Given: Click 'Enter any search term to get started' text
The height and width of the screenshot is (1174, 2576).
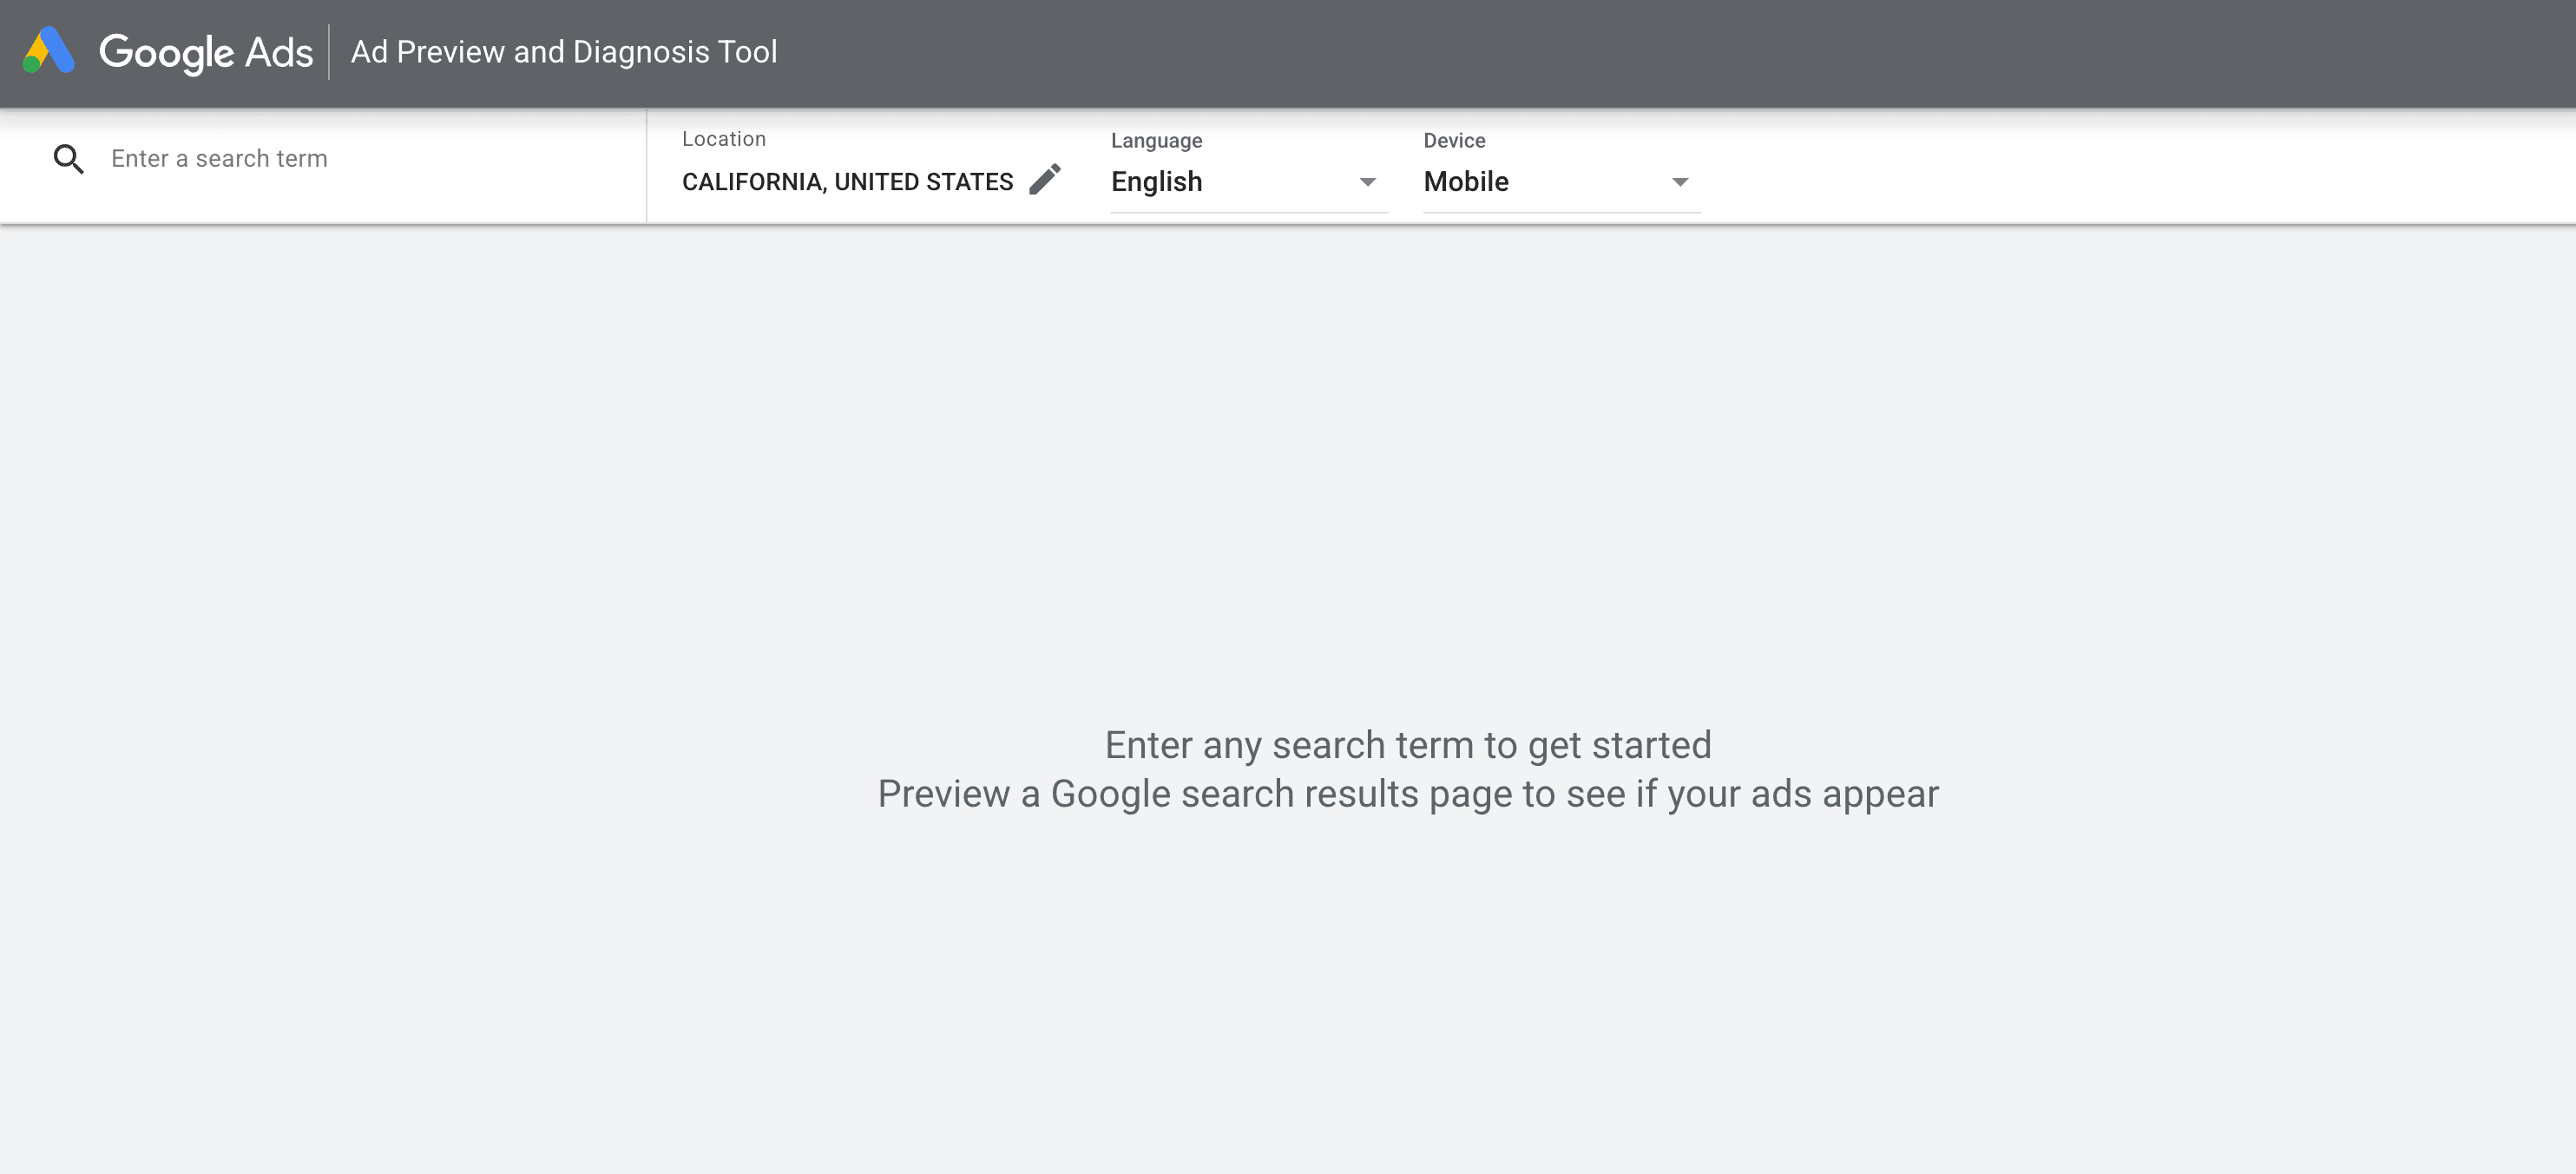Looking at the screenshot, I should (x=1407, y=745).
